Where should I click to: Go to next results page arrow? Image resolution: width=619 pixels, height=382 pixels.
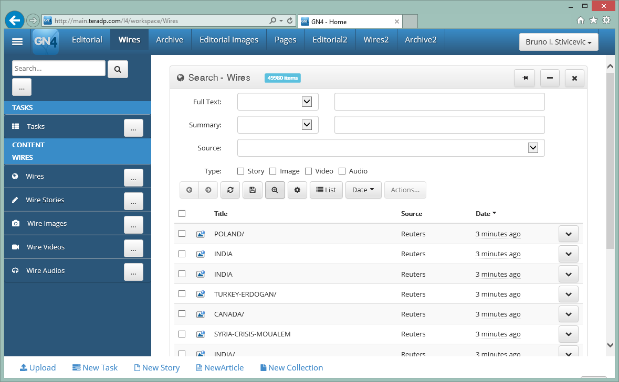pyautogui.click(x=208, y=190)
